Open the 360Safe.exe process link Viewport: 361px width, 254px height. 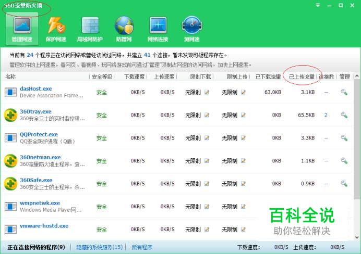(x=36, y=180)
